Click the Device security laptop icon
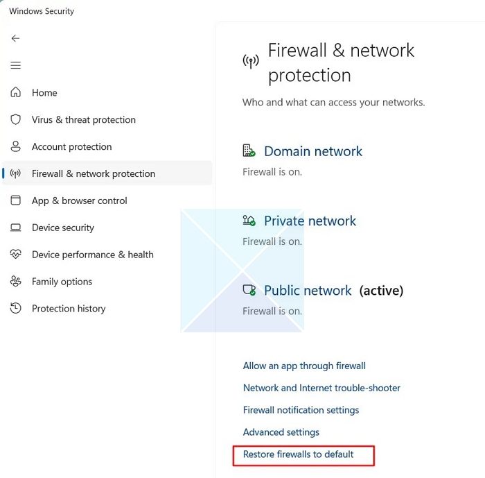Image resolution: width=485 pixels, height=478 pixels. tap(15, 228)
